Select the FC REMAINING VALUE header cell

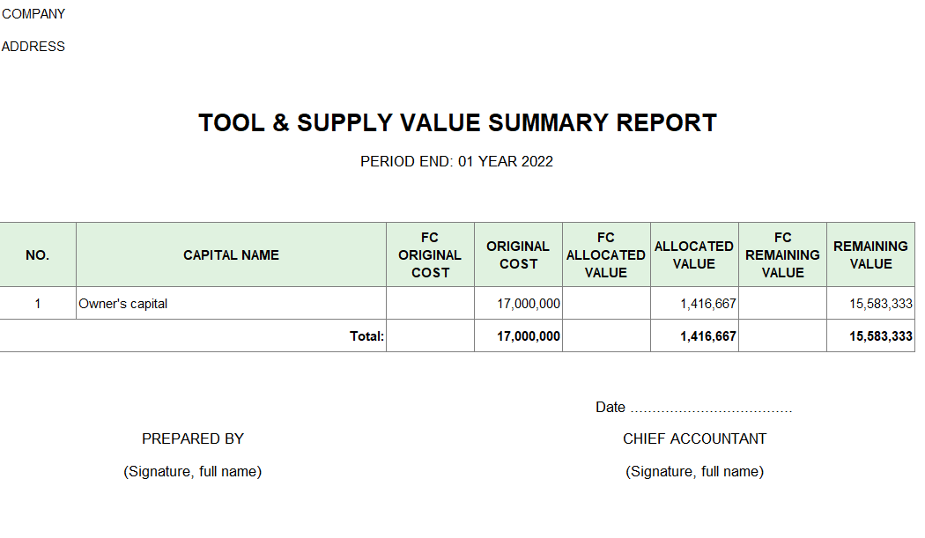pyautogui.click(x=782, y=255)
